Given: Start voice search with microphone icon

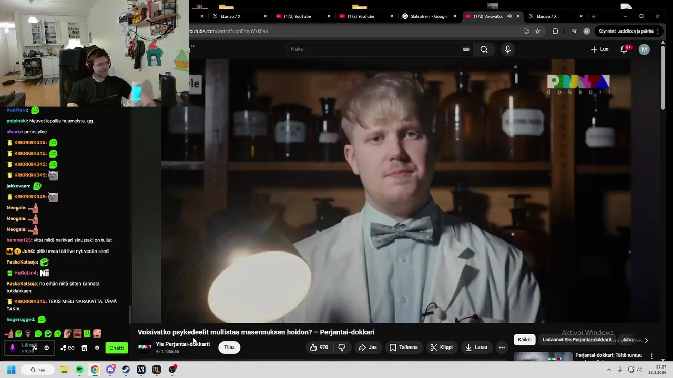Looking at the screenshot, I should point(507,49).
